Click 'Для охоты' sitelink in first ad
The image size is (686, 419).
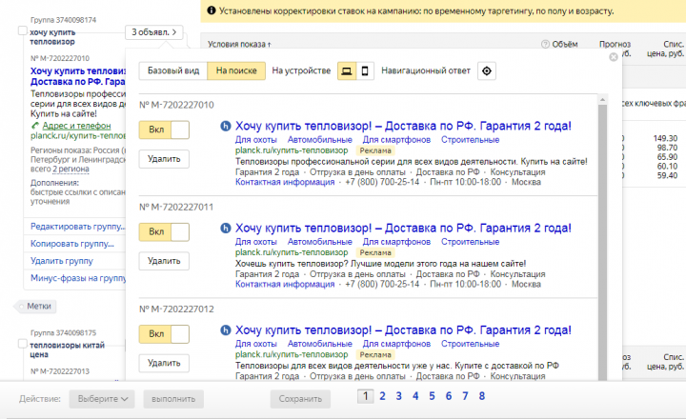click(x=256, y=140)
